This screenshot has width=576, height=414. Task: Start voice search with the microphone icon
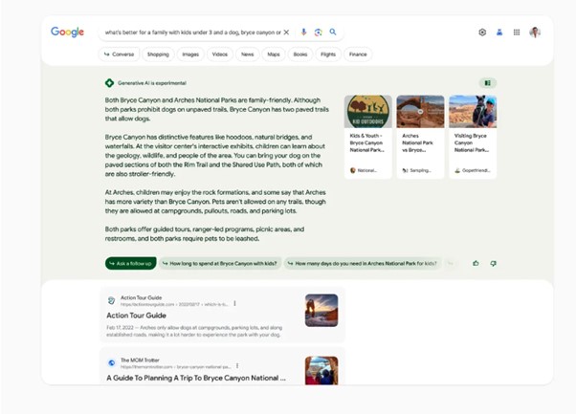[x=304, y=33]
